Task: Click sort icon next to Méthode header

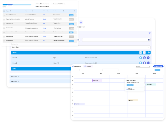Action: [x=48, y=11]
